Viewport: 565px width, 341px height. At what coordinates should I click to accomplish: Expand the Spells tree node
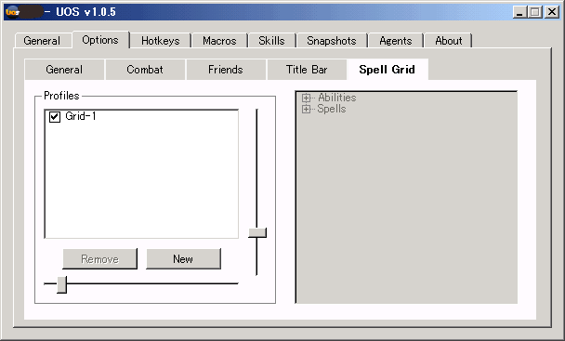tap(307, 109)
